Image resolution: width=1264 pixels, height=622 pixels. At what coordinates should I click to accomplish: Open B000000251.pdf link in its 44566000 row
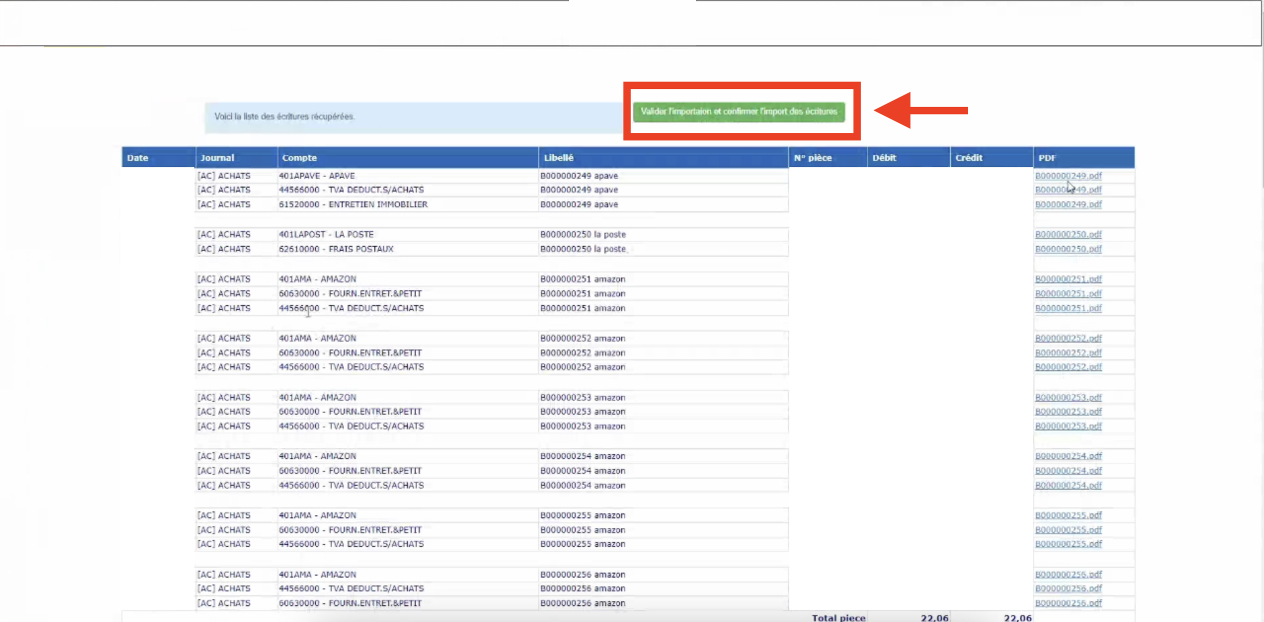click(1068, 308)
